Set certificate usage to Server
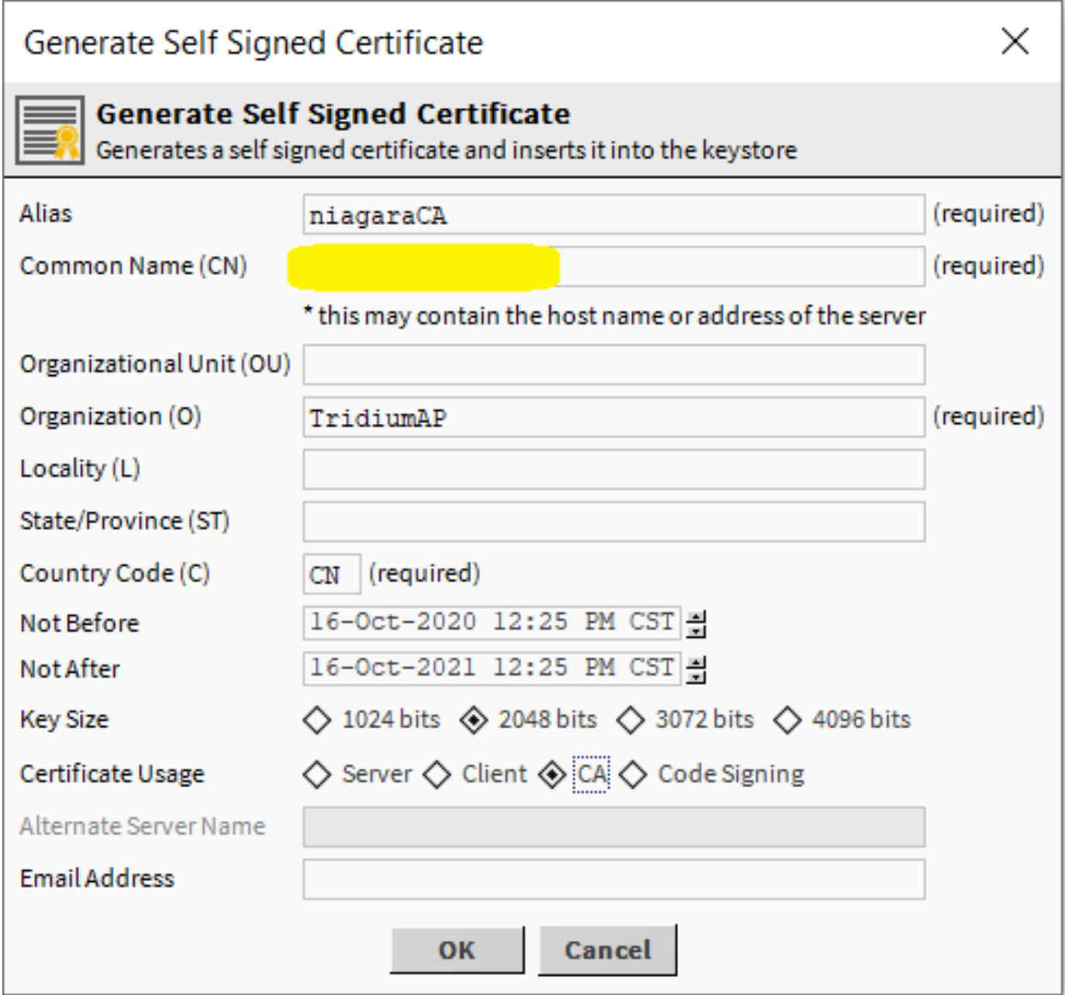Screen dimensions: 1065x995 click(317, 774)
